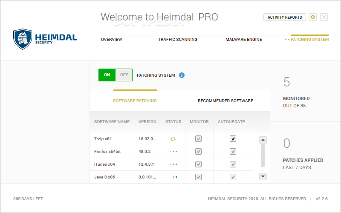Click the Patches Applied last 7 days label
The image size is (341, 213).
pos(303,164)
